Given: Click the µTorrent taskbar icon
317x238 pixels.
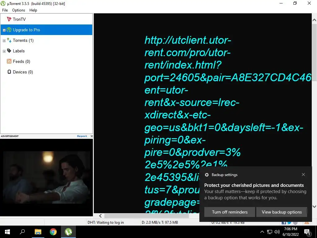Looking at the screenshot, I should 68,232.
